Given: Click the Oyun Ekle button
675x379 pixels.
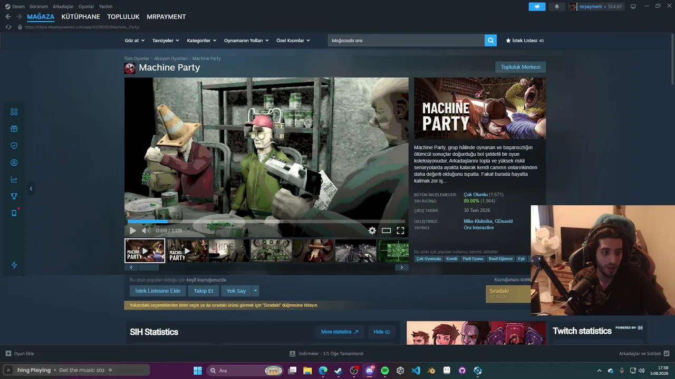Looking at the screenshot, I should 20,354.
